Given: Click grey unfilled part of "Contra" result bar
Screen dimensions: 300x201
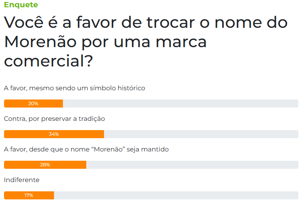Looking at the screenshot, I should pyautogui.click(x=201, y=134).
